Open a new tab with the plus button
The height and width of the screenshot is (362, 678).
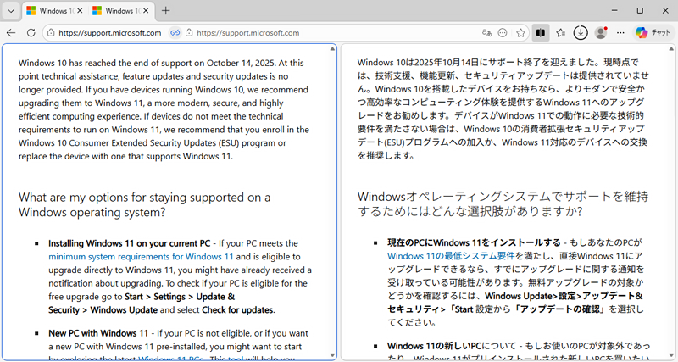click(165, 11)
